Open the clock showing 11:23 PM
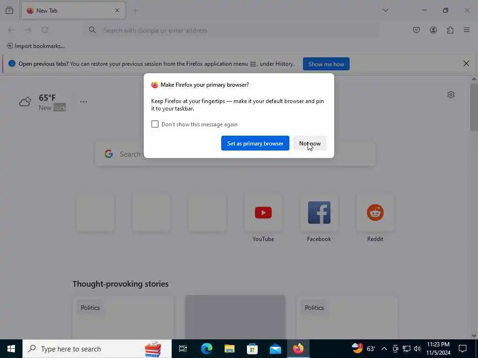Screen dimensions: 478x358 (438, 349)
